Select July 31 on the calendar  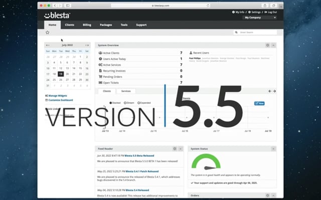coord(48,85)
